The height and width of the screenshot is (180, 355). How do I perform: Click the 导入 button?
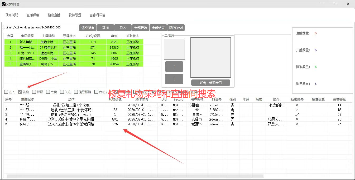[123, 28]
